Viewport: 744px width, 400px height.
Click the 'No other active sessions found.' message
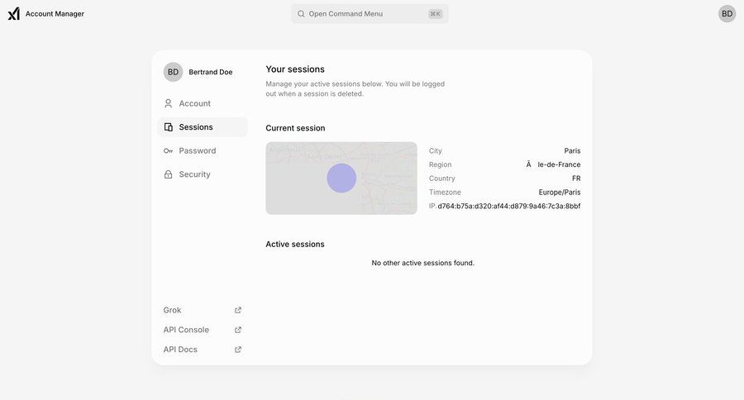pos(422,263)
